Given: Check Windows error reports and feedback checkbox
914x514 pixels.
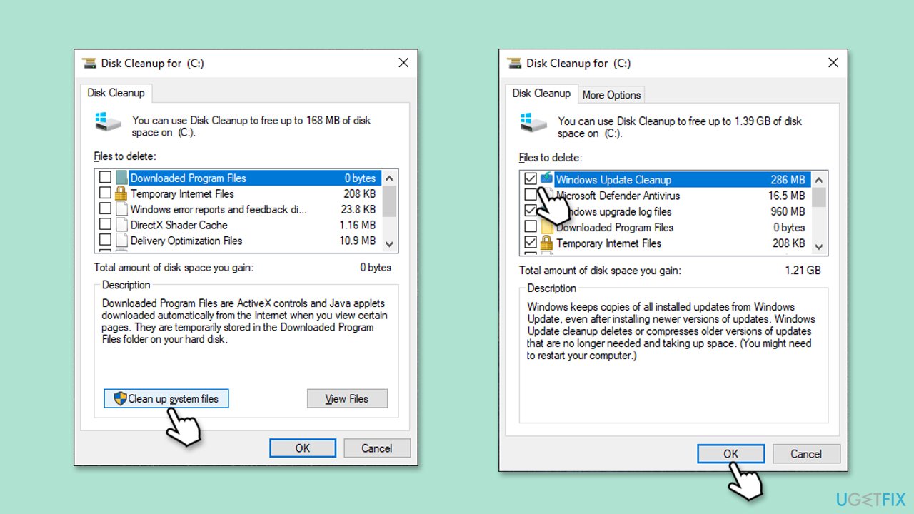Looking at the screenshot, I should click(105, 209).
